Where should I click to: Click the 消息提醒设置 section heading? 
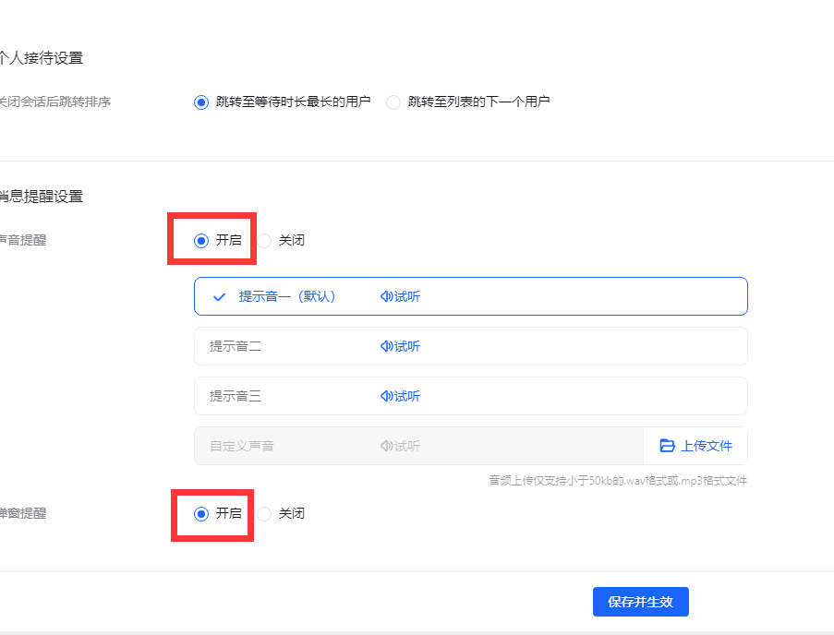coord(42,197)
